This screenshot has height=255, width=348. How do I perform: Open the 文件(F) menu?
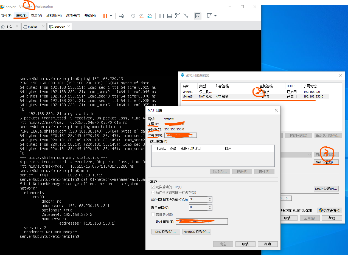click(x=6, y=16)
